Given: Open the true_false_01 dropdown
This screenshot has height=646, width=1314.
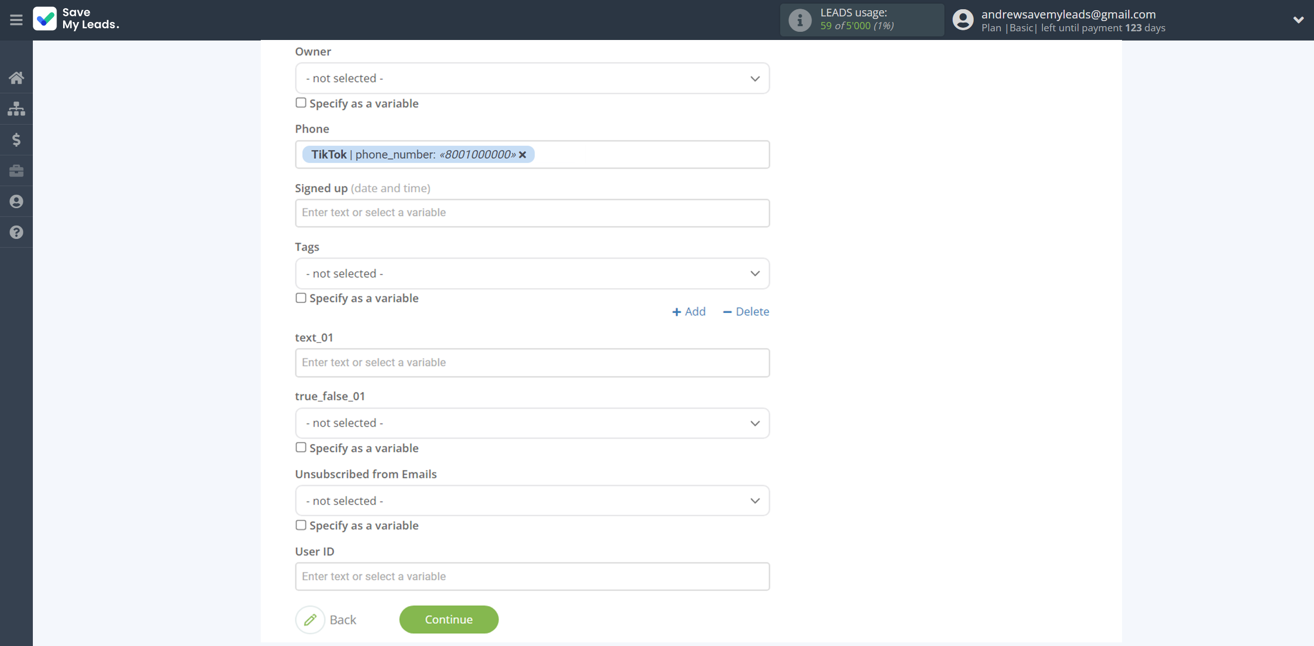Looking at the screenshot, I should [x=532, y=423].
